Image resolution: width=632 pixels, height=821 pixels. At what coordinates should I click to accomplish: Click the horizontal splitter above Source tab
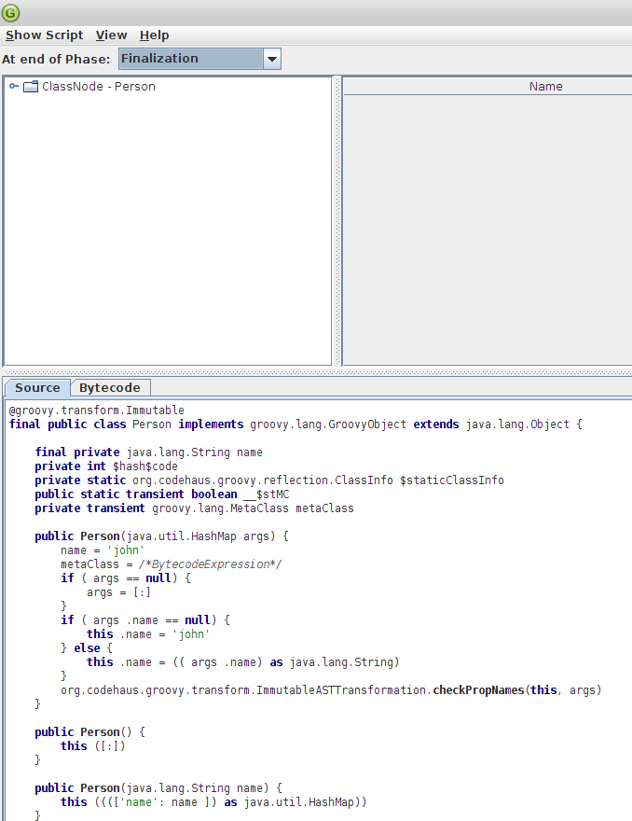pyautogui.click(x=316, y=372)
